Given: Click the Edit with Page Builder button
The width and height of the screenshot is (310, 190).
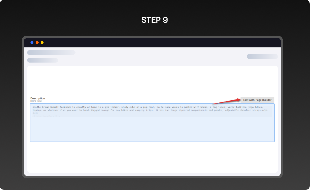Looking at the screenshot, I should tap(257, 100).
